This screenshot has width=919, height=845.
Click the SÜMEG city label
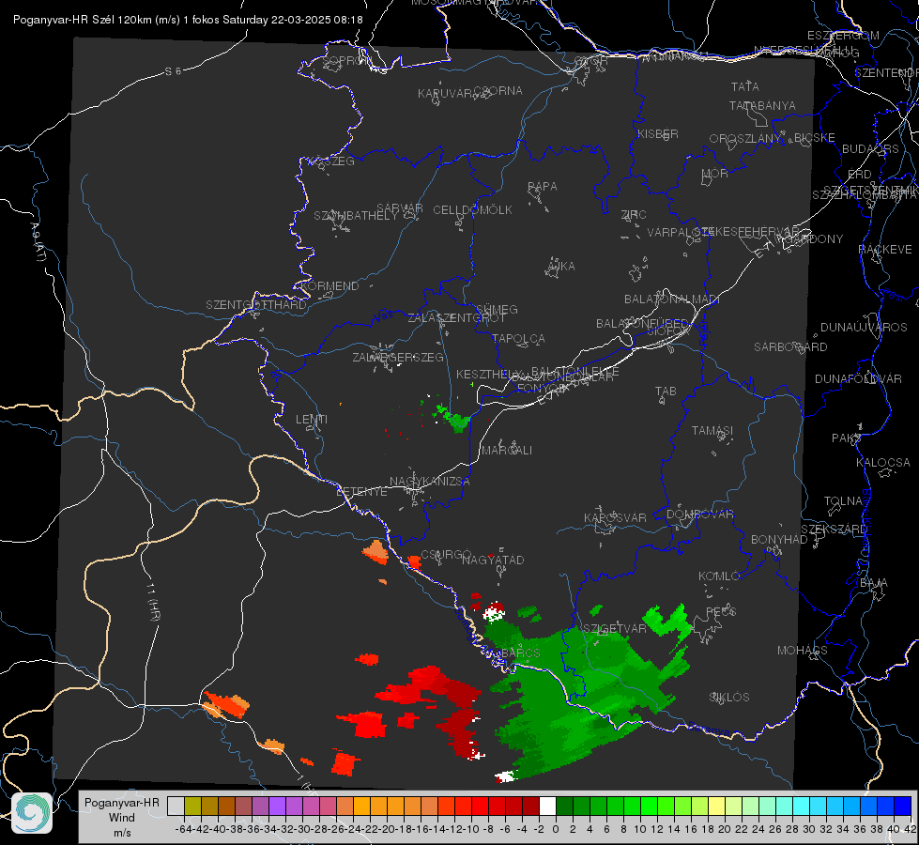(x=497, y=309)
